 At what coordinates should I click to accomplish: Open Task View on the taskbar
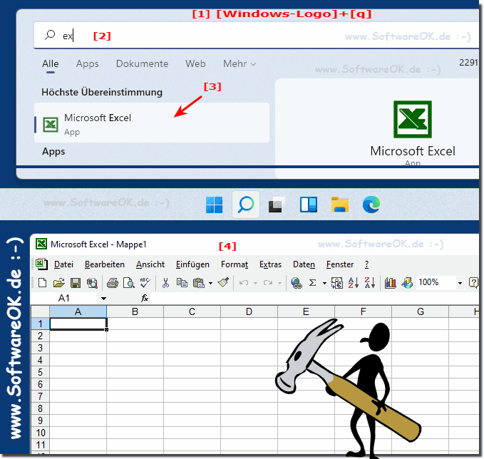(x=277, y=205)
